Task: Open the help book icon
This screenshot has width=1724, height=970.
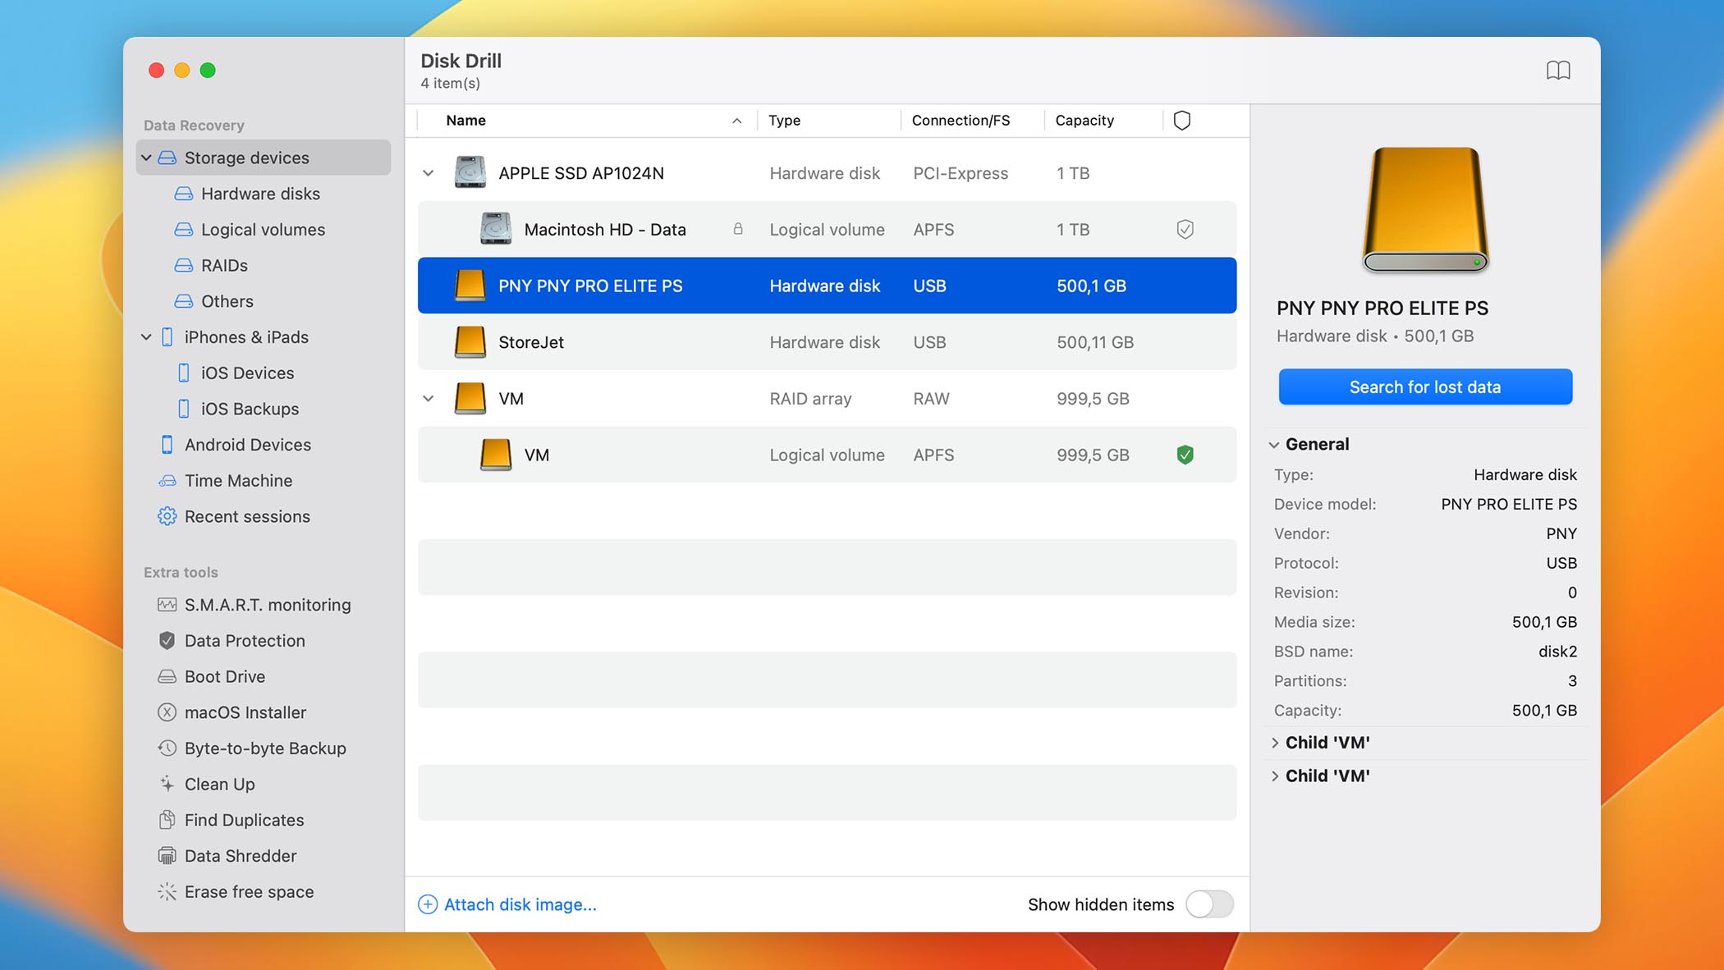Action: click(1558, 71)
